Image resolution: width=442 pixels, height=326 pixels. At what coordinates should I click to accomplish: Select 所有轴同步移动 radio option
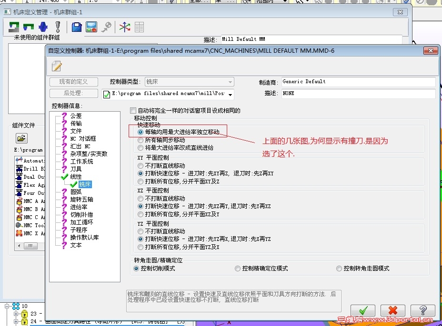[x=141, y=140]
